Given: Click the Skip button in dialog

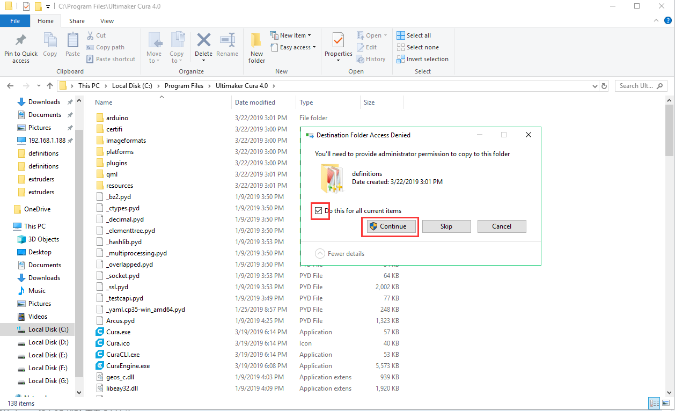Looking at the screenshot, I should click(x=446, y=226).
